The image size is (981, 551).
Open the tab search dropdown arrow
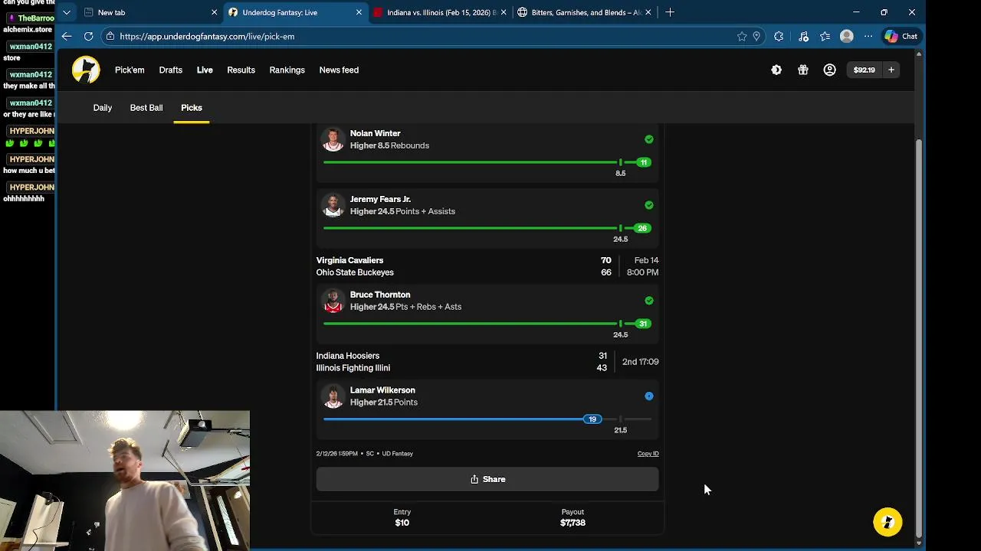[67, 12]
